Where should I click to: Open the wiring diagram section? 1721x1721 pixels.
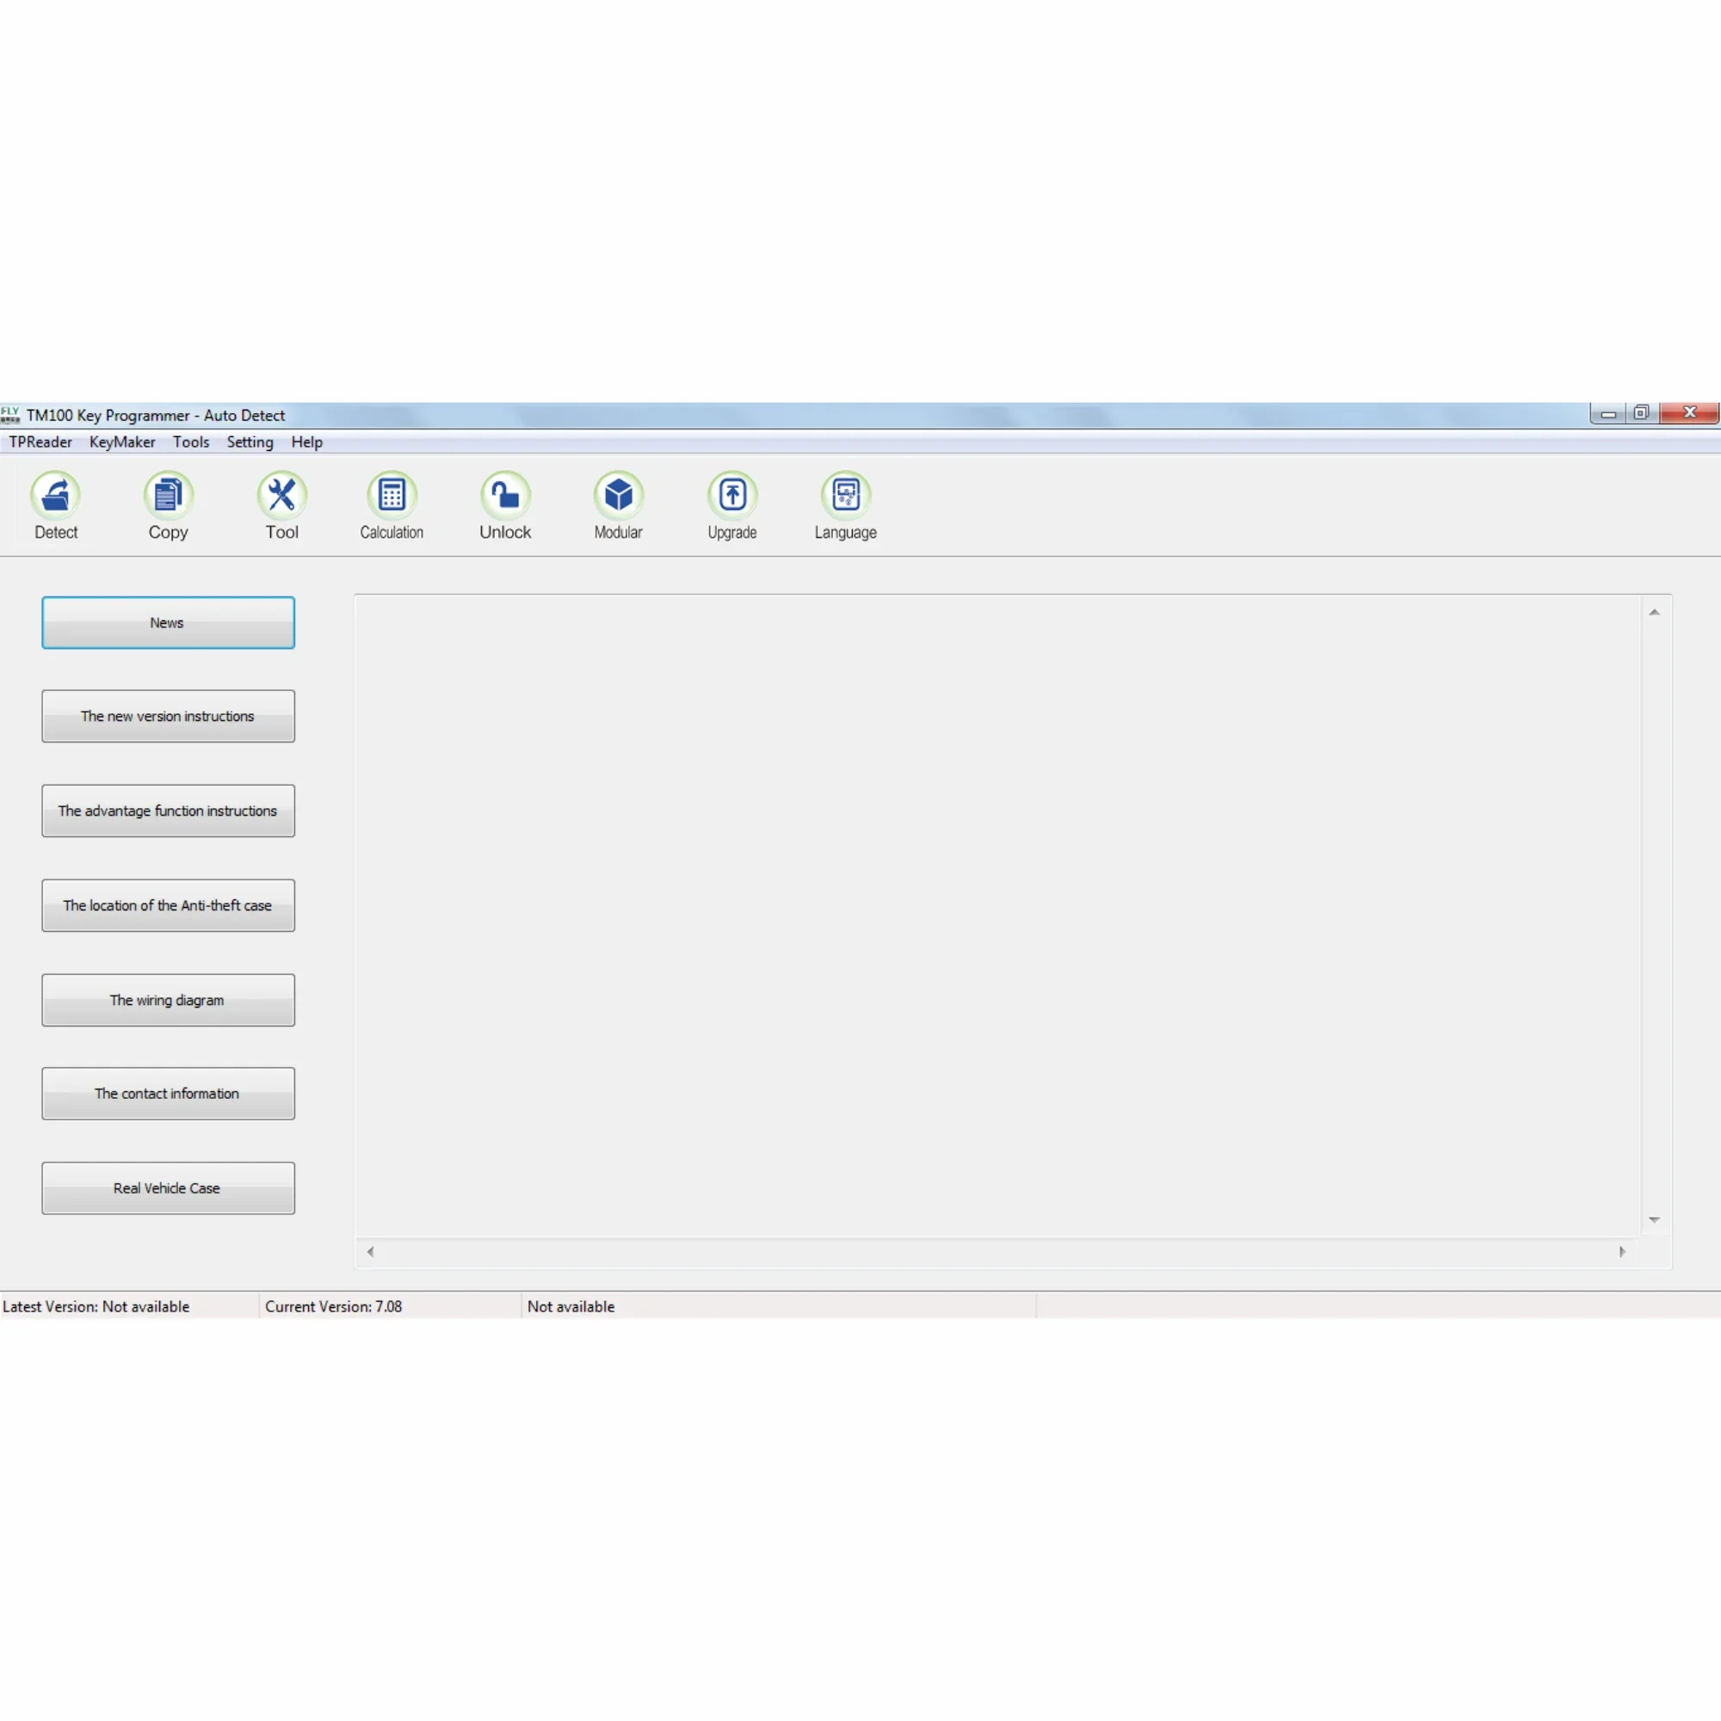pyautogui.click(x=168, y=1001)
